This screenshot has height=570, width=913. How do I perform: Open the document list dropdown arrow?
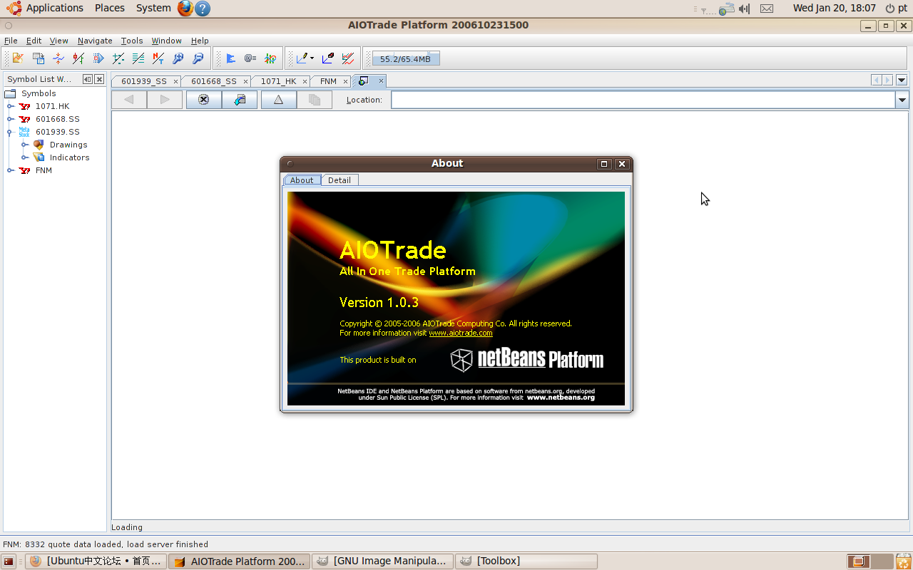[x=902, y=81]
